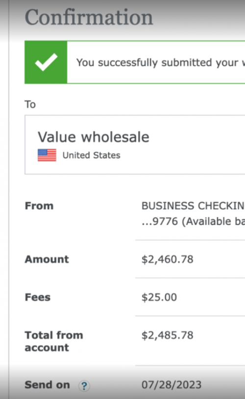The height and width of the screenshot is (399, 245).
Task: Click the United States country label
Action: [92, 155]
